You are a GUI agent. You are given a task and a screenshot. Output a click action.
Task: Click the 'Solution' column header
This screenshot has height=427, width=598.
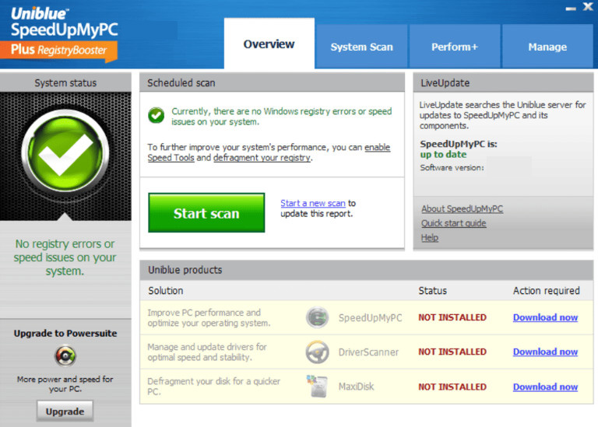166,291
